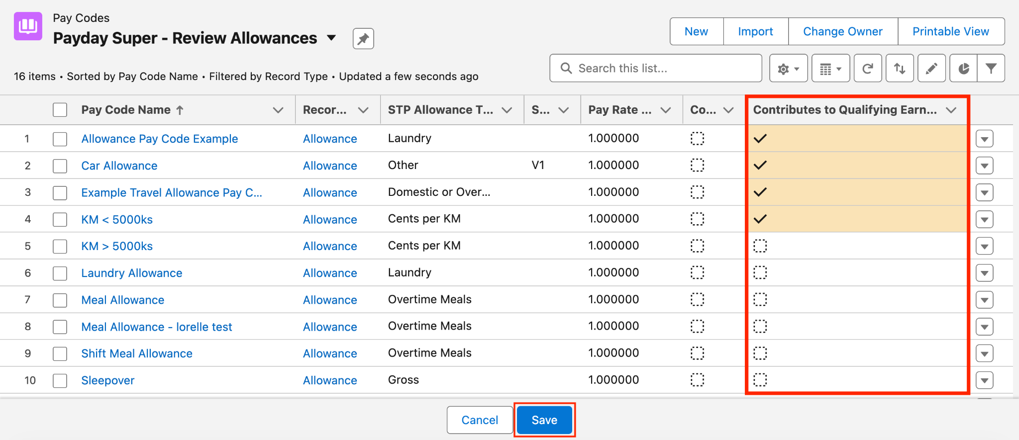Select the Shift Meal Allowance row checkbox

click(60, 353)
